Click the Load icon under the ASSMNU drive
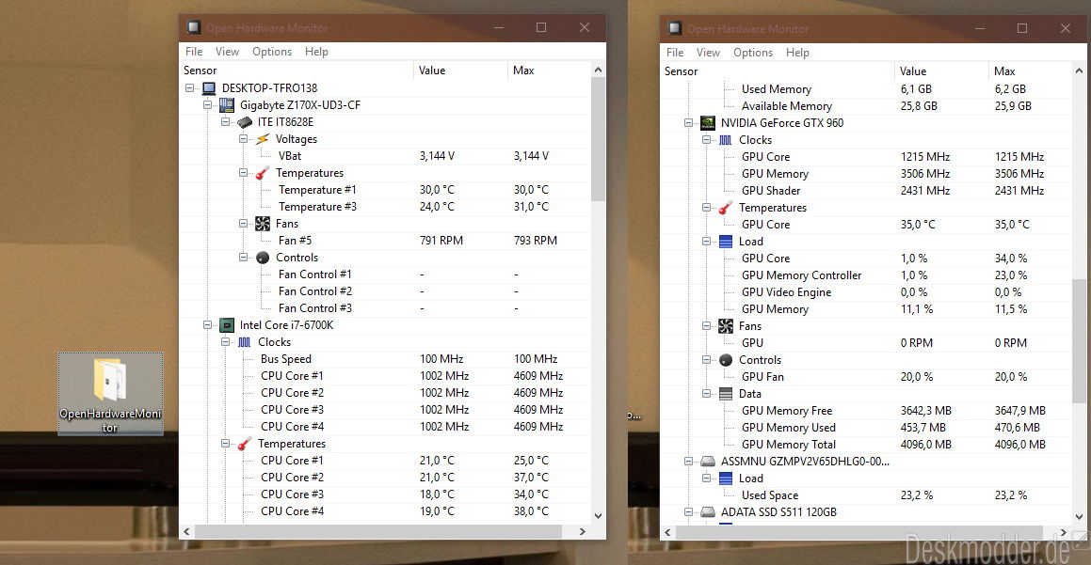 tap(726, 479)
